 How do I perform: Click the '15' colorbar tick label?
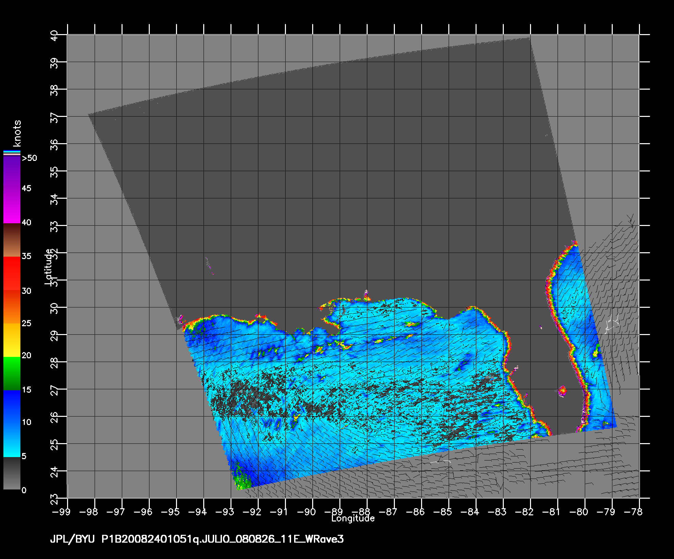click(26, 390)
